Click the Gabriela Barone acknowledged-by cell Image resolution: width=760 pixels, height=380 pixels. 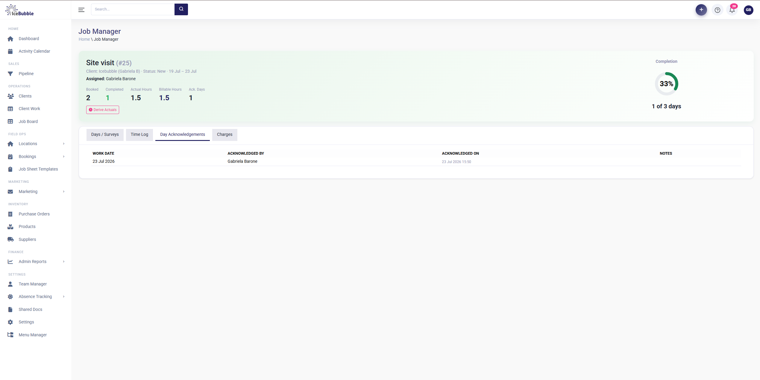(242, 161)
